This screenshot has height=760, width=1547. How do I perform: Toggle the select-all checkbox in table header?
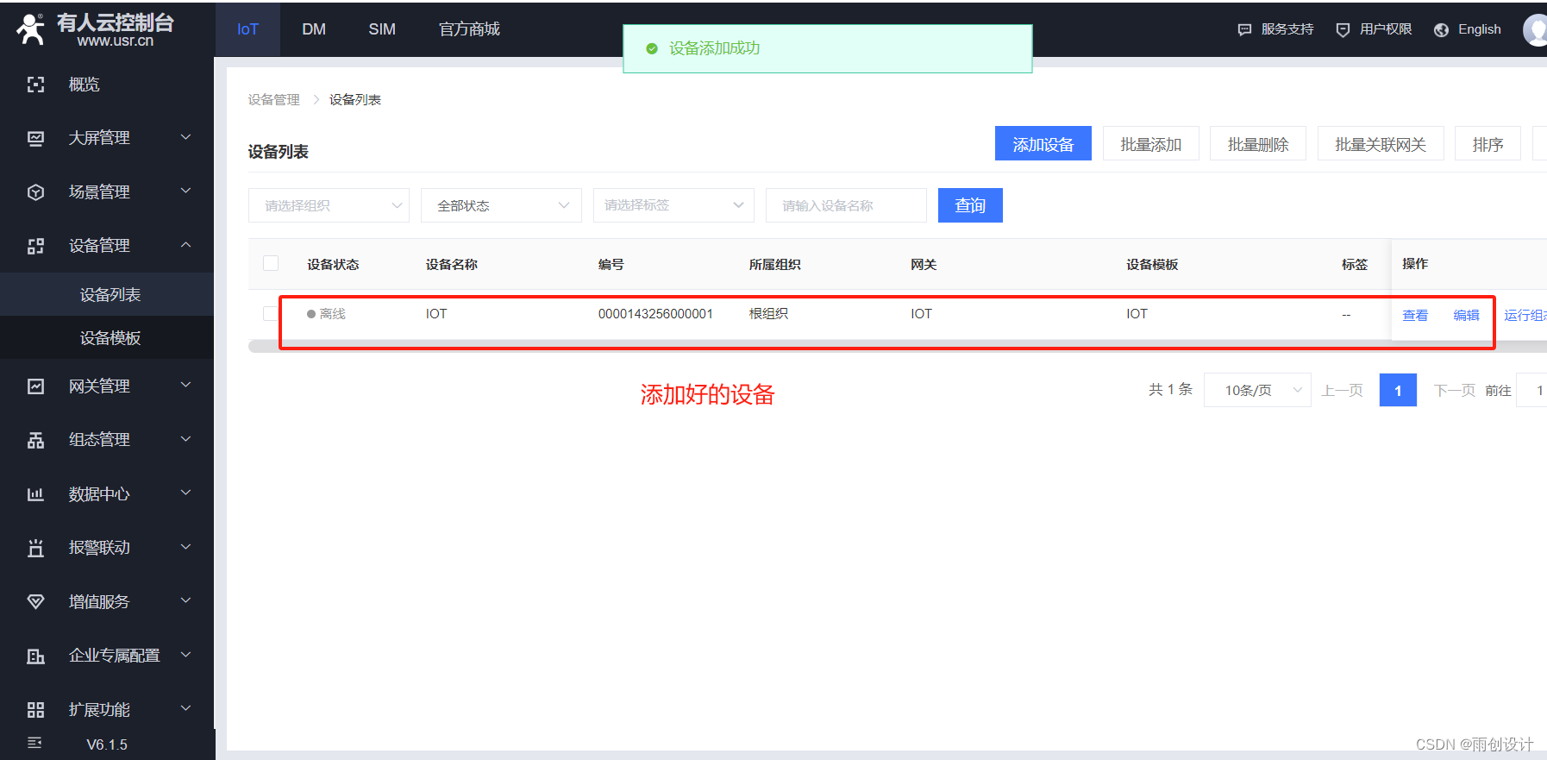[271, 263]
